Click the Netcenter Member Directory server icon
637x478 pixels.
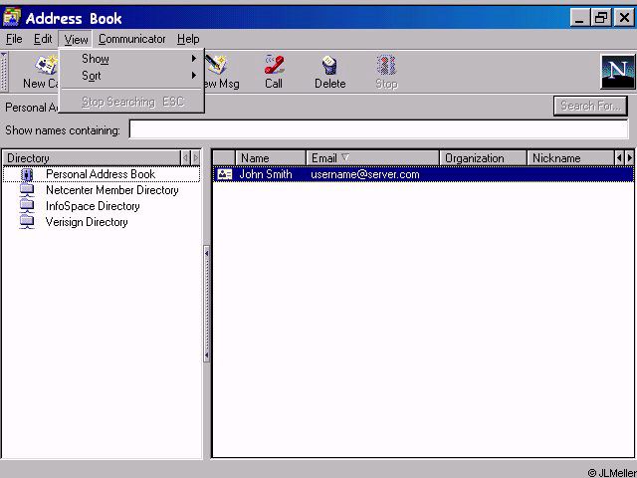point(27,190)
